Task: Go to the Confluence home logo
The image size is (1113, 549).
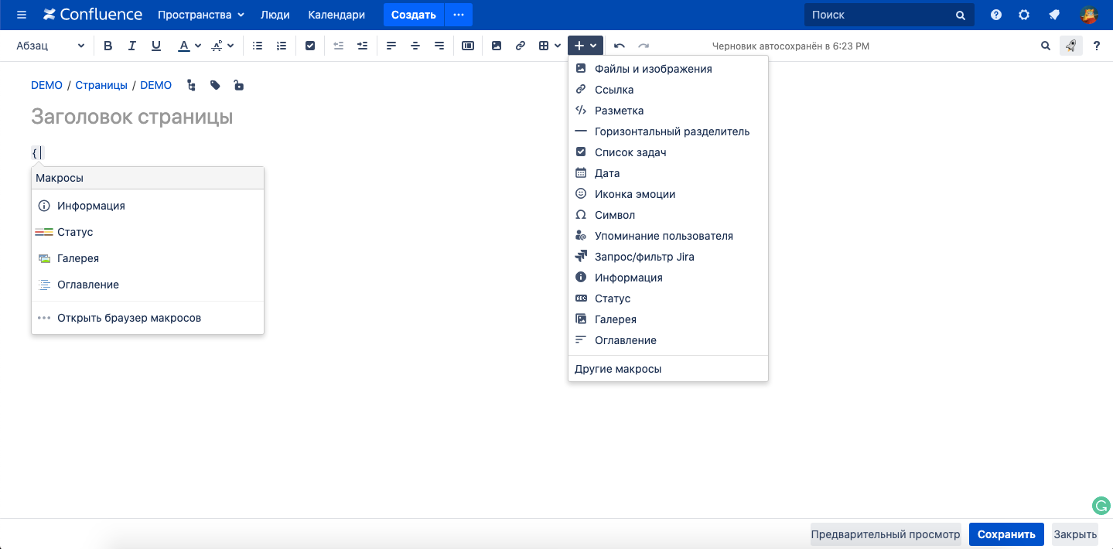Action: [93, 15]
